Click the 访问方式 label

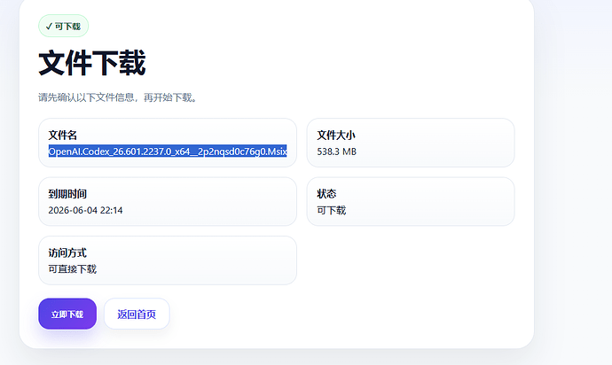[x=67, y=252]
